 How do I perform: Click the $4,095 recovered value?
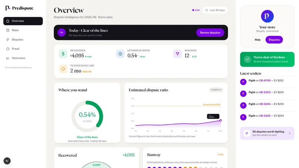(77, 55)
